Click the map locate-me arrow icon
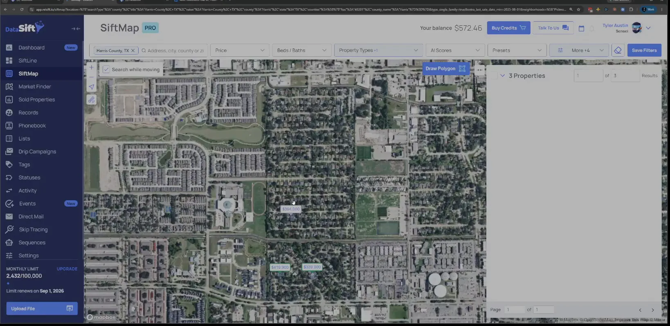 click(92, 87)
